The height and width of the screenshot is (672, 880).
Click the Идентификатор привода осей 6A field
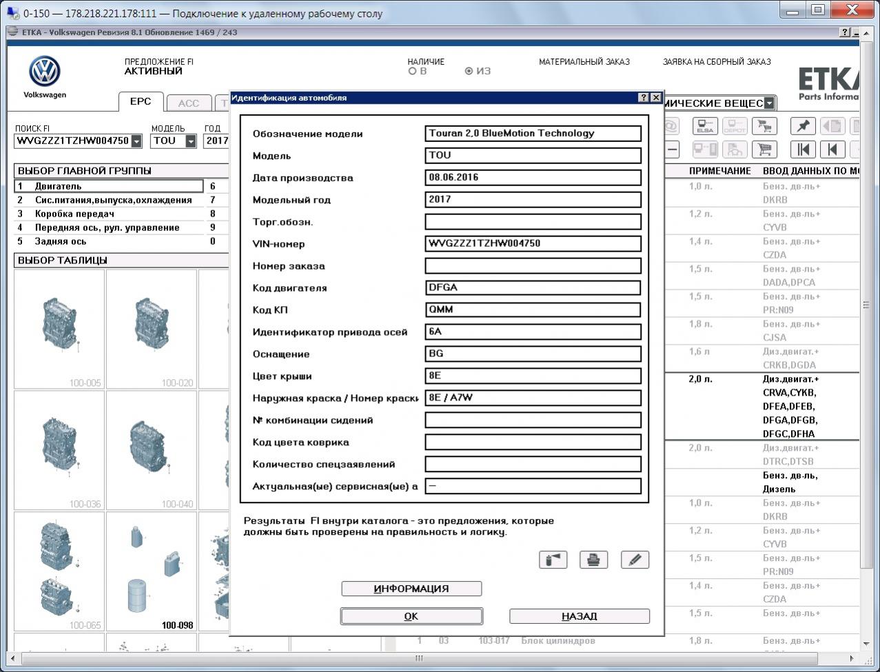[x=533, y=332]
